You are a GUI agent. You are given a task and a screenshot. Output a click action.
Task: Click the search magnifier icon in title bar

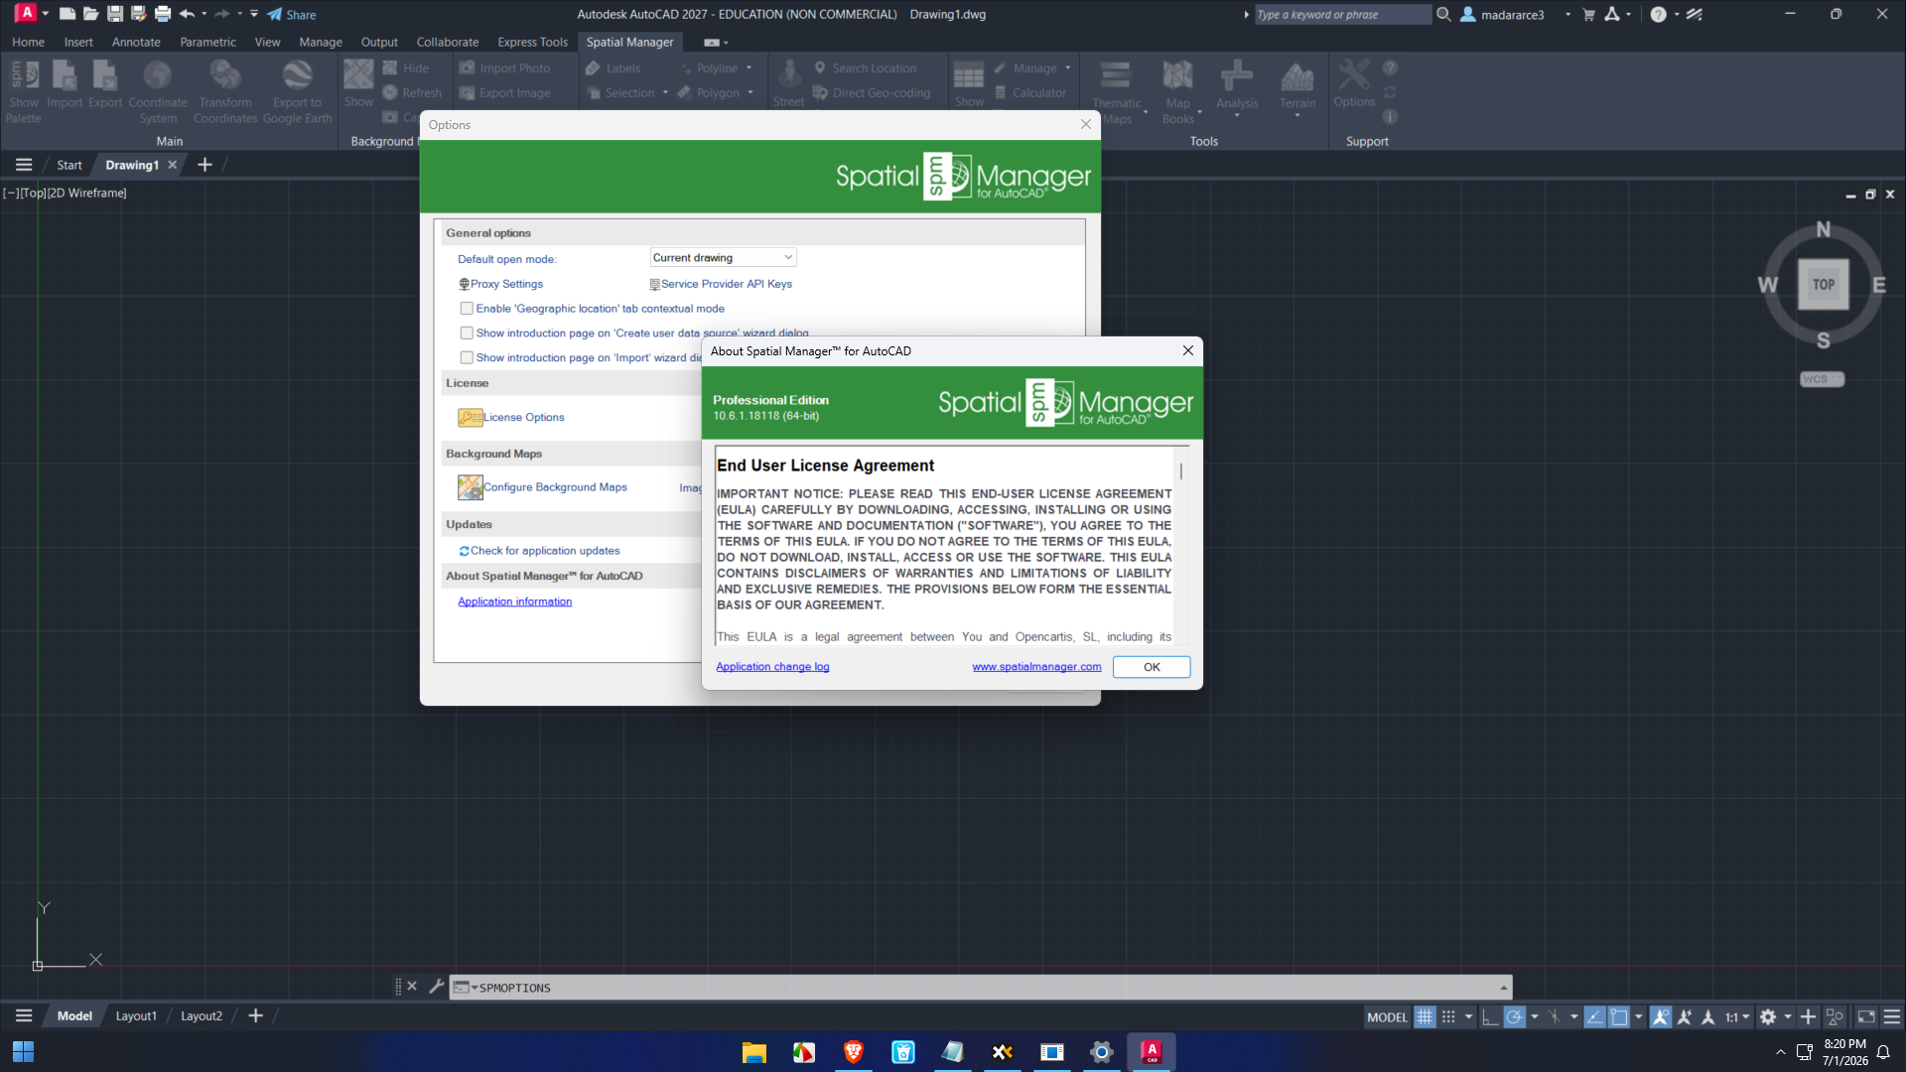click(x=1443, y=14)
